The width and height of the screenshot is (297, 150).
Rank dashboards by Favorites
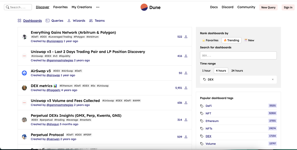pos(210,40)
